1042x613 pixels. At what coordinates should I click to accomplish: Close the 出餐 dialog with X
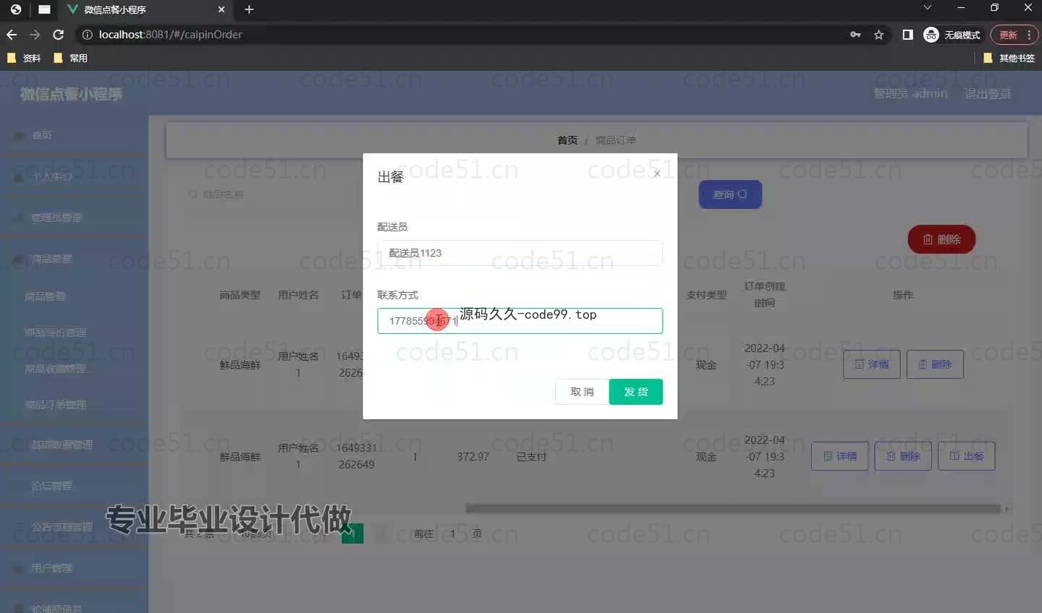point(657,173)
